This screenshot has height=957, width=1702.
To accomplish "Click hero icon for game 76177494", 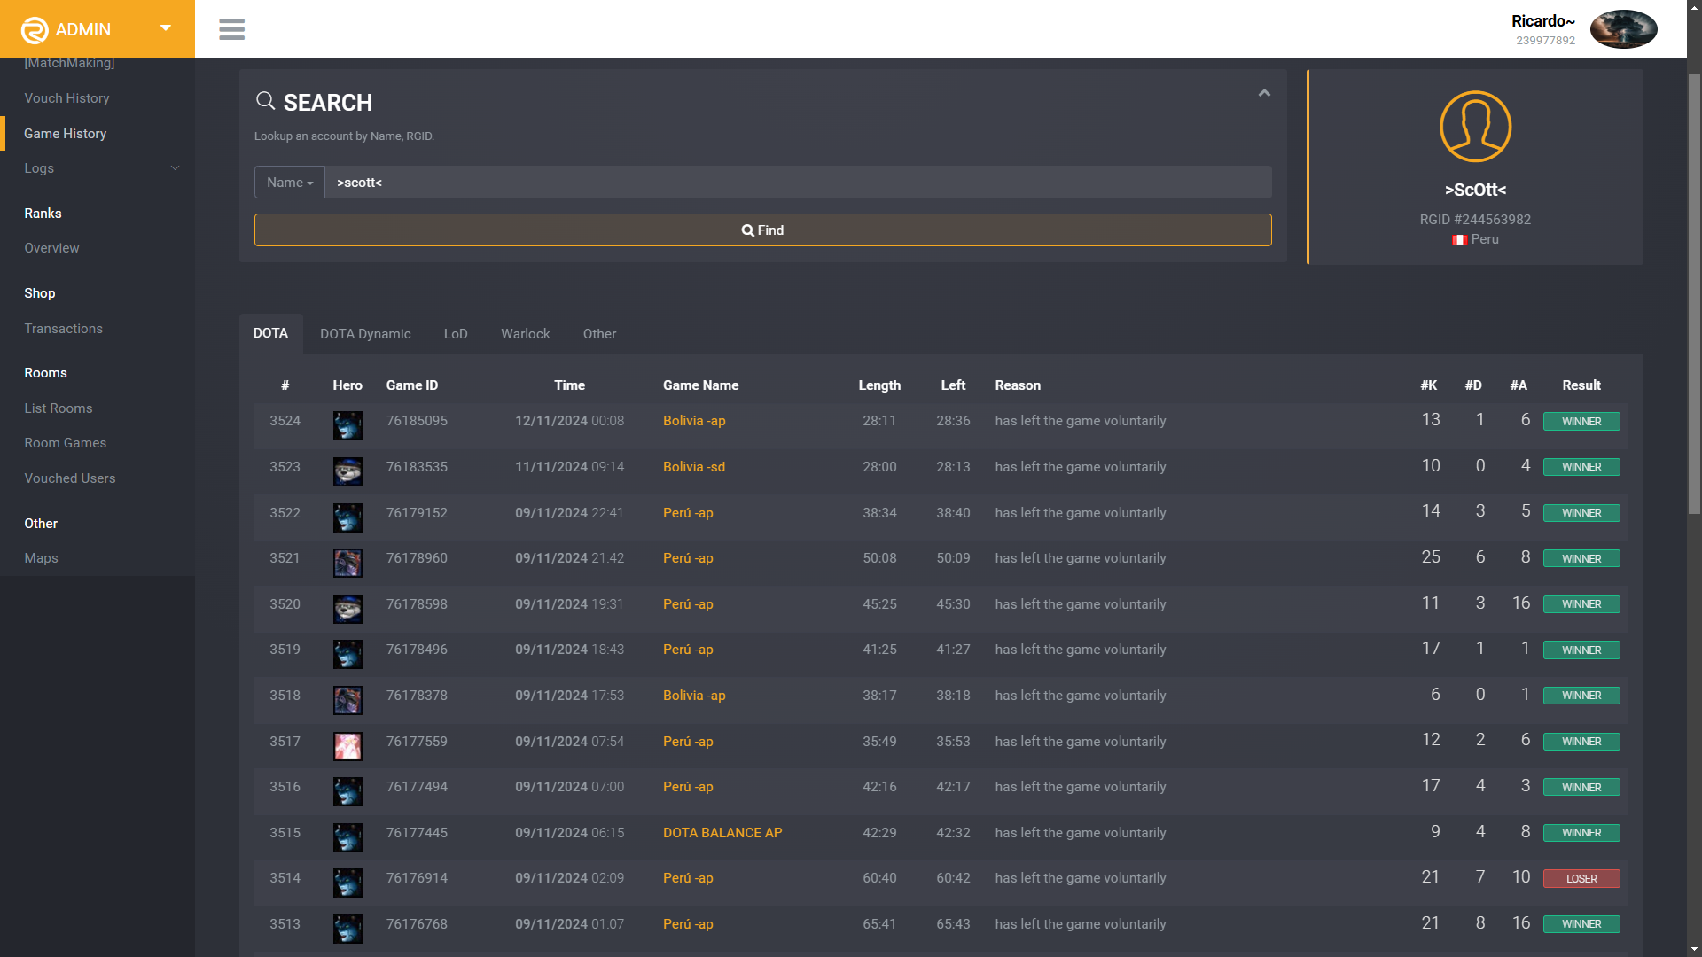I will tap(347, 791).
